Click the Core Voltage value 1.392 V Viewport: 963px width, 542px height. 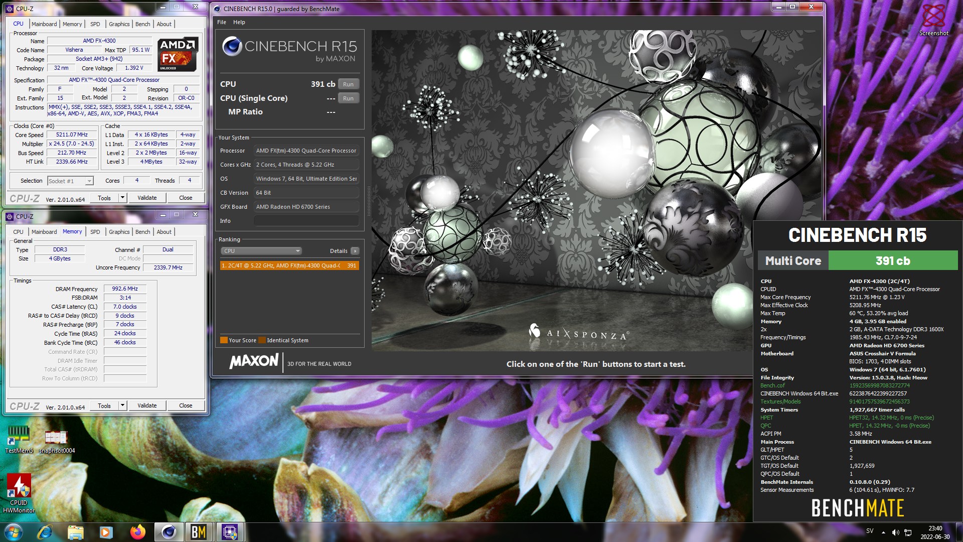(134, 68)
